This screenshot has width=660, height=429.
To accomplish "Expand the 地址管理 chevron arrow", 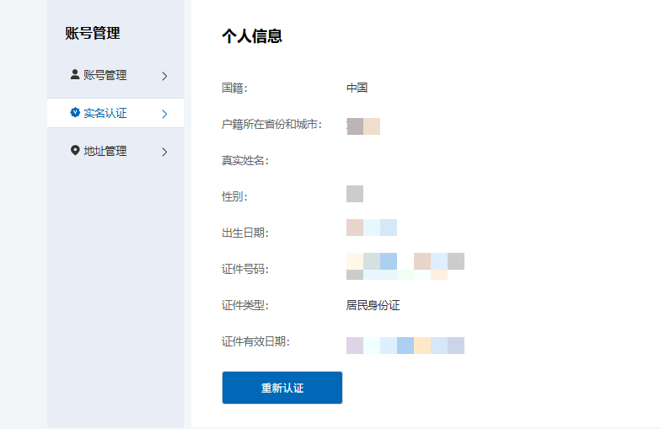I will [164, 152].
